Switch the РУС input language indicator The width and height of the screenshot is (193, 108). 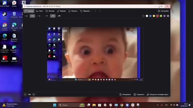(166, 105)
